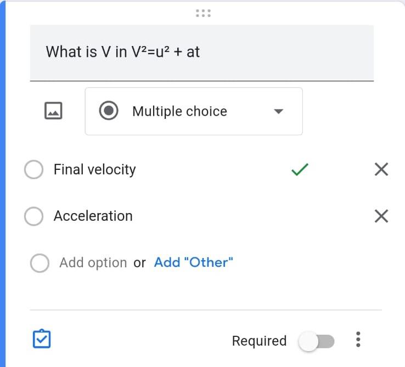Viewport: 405px width, 367px height.
Task: Click the dropdown arrow beside Multiple choice
Action: point(278,111)
